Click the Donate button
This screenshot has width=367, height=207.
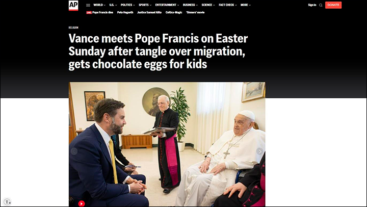tap(333, 5)
